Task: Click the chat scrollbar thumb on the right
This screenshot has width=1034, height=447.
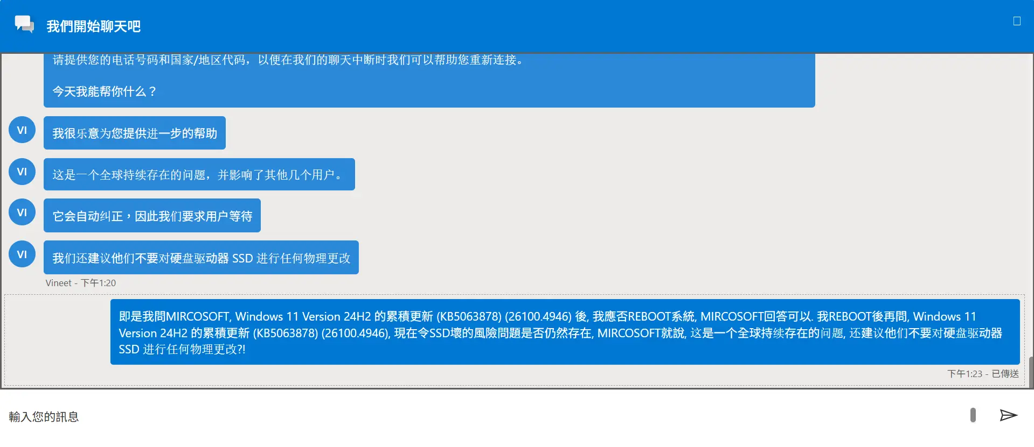Action: (1031, 372)
